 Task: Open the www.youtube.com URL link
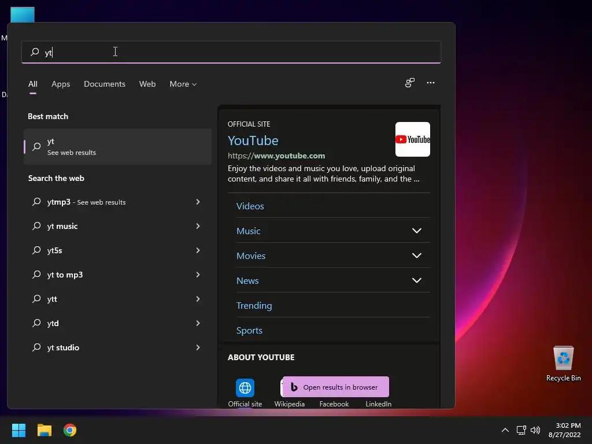(276, 156)
